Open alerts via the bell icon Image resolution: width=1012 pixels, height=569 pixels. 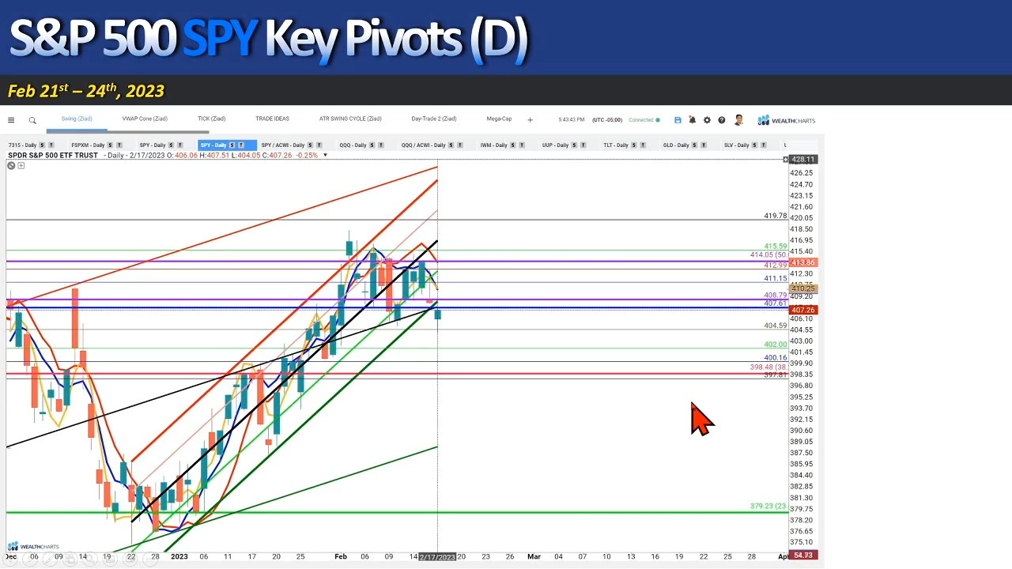point(692,120)
